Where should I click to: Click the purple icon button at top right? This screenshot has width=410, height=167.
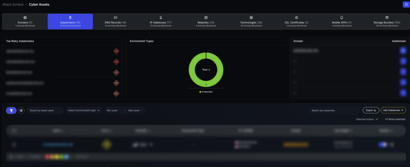coord(406,4)
